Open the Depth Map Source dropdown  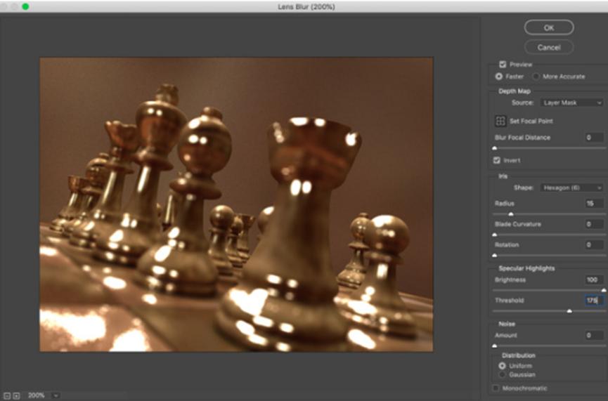[571, 103]
